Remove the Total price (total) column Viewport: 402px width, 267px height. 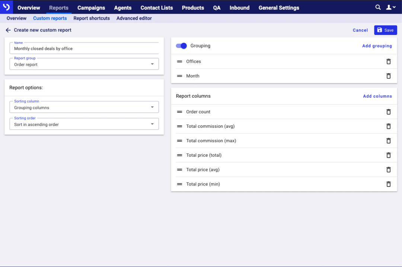click(x=388, y=155)
